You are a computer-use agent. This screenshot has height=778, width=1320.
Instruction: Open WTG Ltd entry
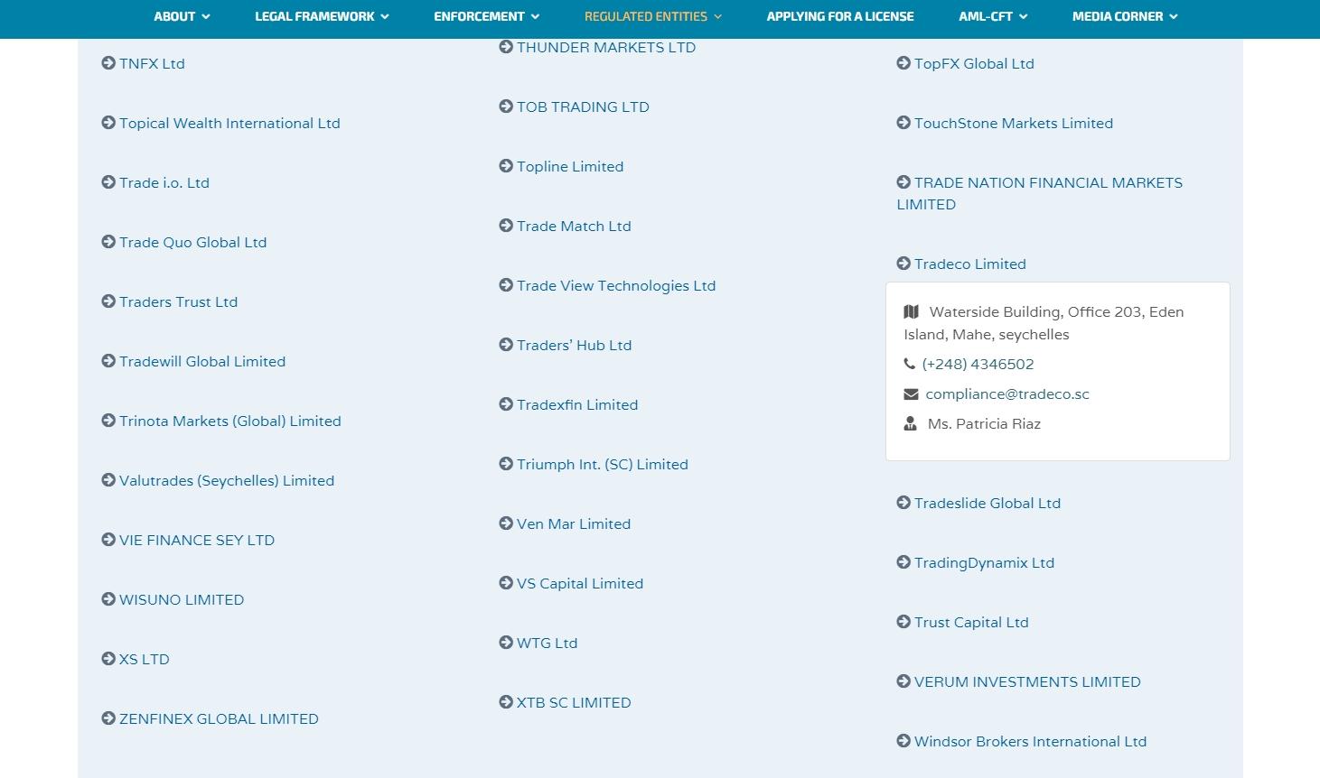[547, 643]
